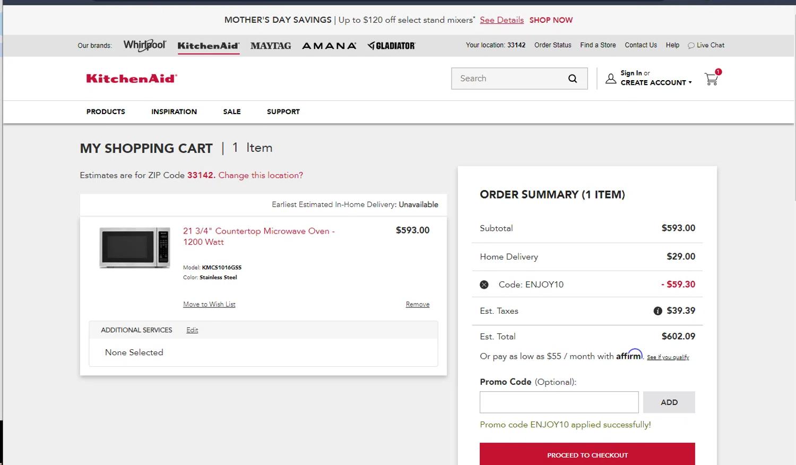Show Est. Taxes info icon

657,311
